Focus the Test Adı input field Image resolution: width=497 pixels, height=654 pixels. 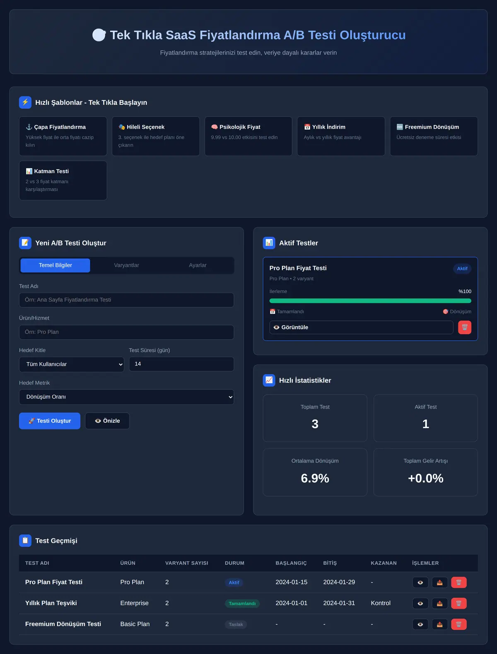pos(126,300)
